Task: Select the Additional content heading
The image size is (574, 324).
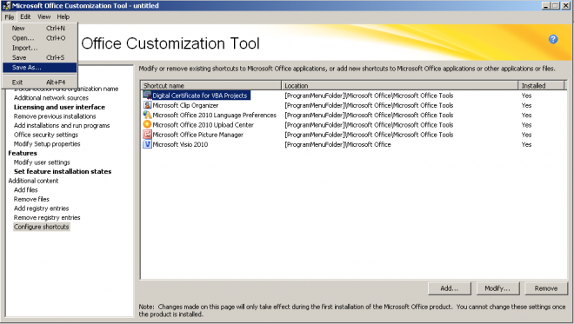Action: point(33,181)
